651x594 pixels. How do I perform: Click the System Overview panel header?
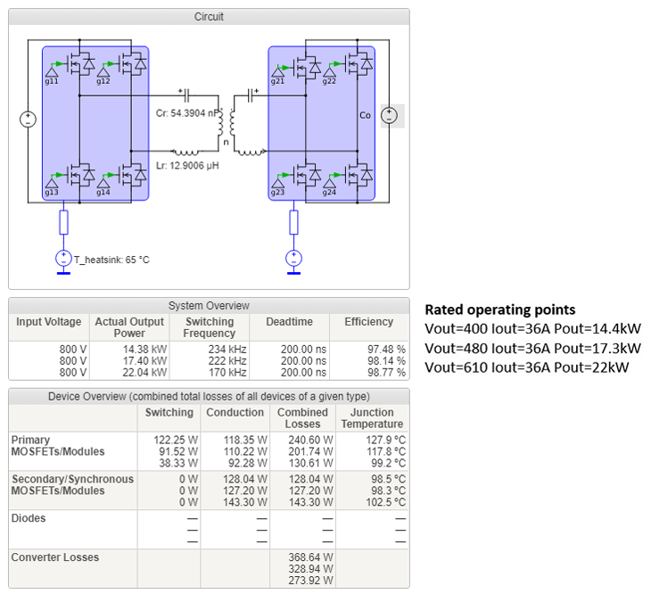pos(209,306)
